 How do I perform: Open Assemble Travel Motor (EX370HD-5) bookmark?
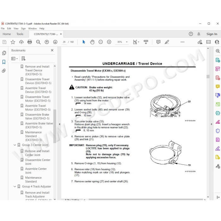point(38,108)
